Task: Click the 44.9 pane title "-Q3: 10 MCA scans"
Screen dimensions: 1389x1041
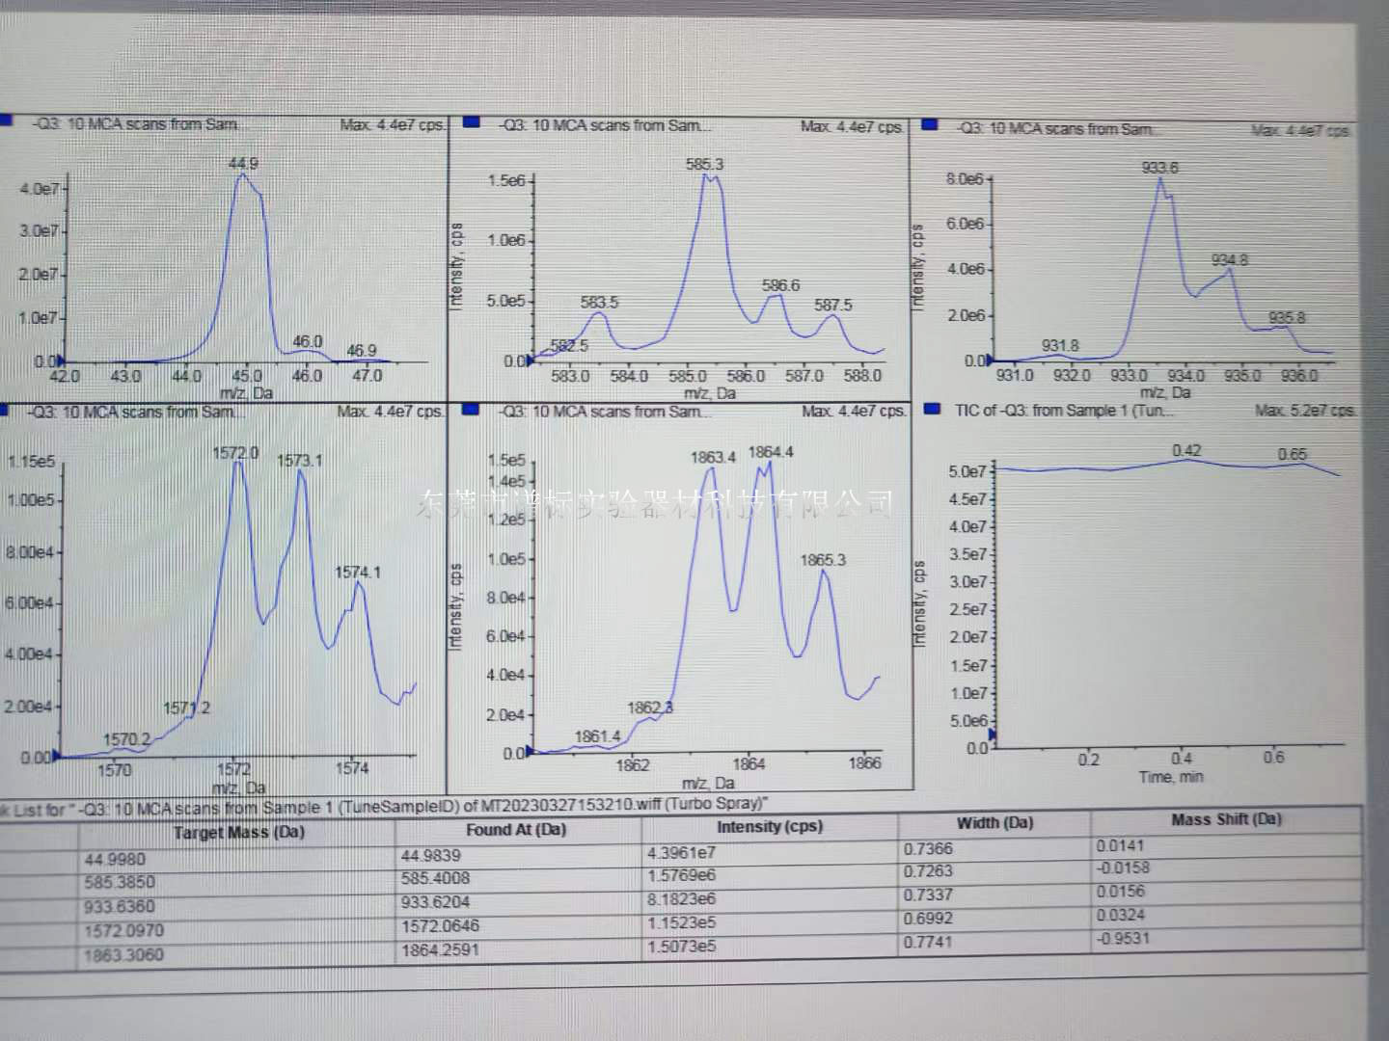Action: [135, 124]
